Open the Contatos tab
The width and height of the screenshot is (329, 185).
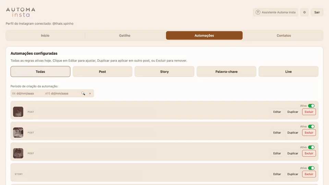284,35
